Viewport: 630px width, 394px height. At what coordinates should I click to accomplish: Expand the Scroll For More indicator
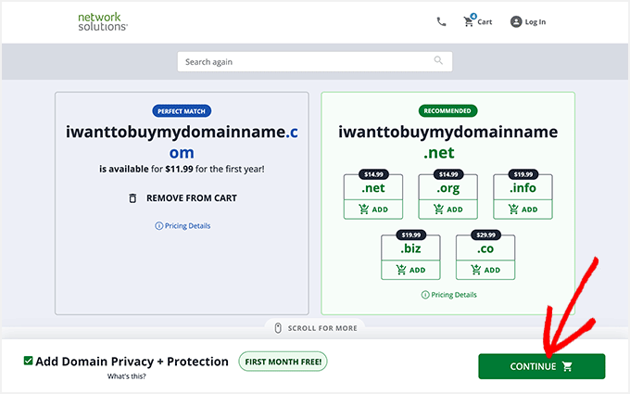coord(315,327)
